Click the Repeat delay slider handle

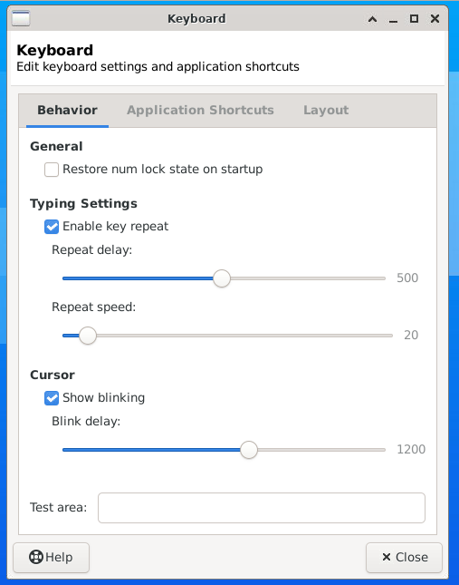[222, 278]
